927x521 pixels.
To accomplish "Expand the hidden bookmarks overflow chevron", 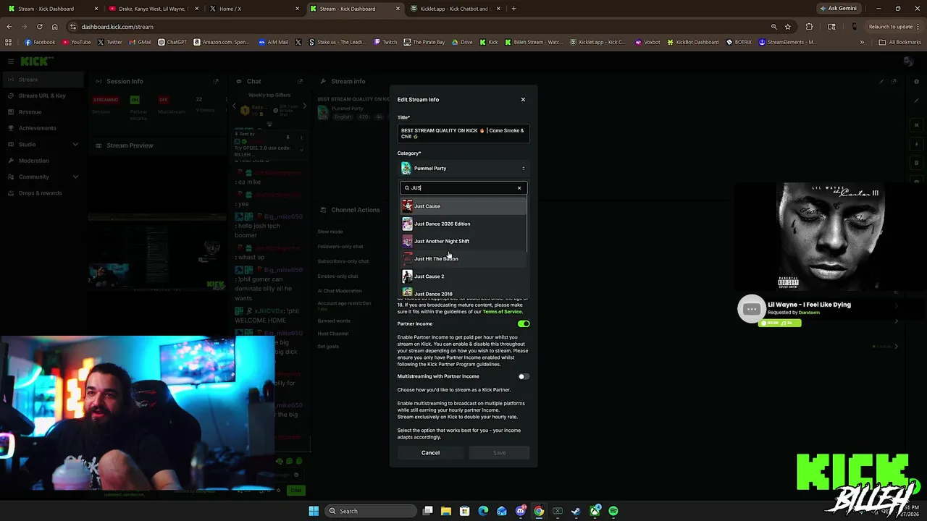I will tap(862, 42).
